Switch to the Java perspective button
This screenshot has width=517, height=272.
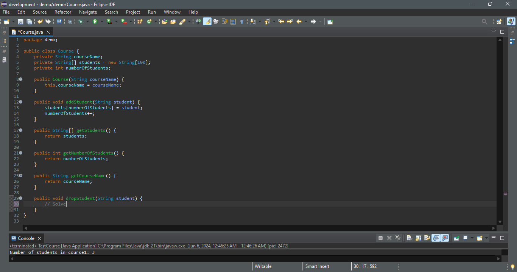click(511, 22)
